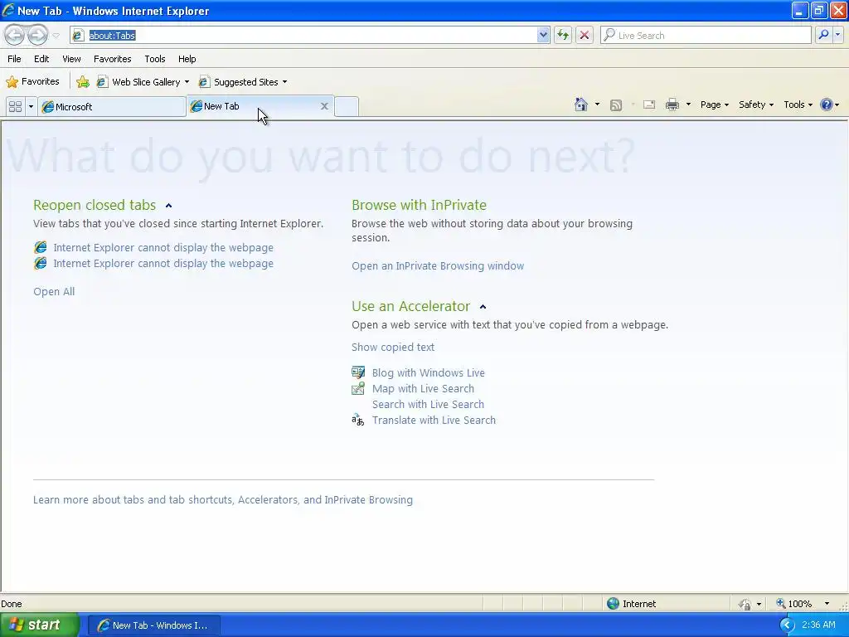Click Map with Live Search accelerator

[x=423, y=388]
